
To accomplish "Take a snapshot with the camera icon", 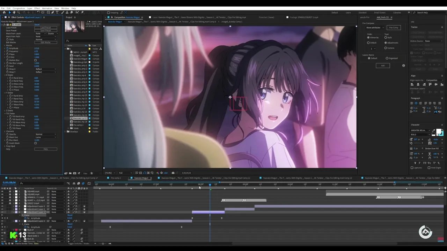I will coord(173,173).
